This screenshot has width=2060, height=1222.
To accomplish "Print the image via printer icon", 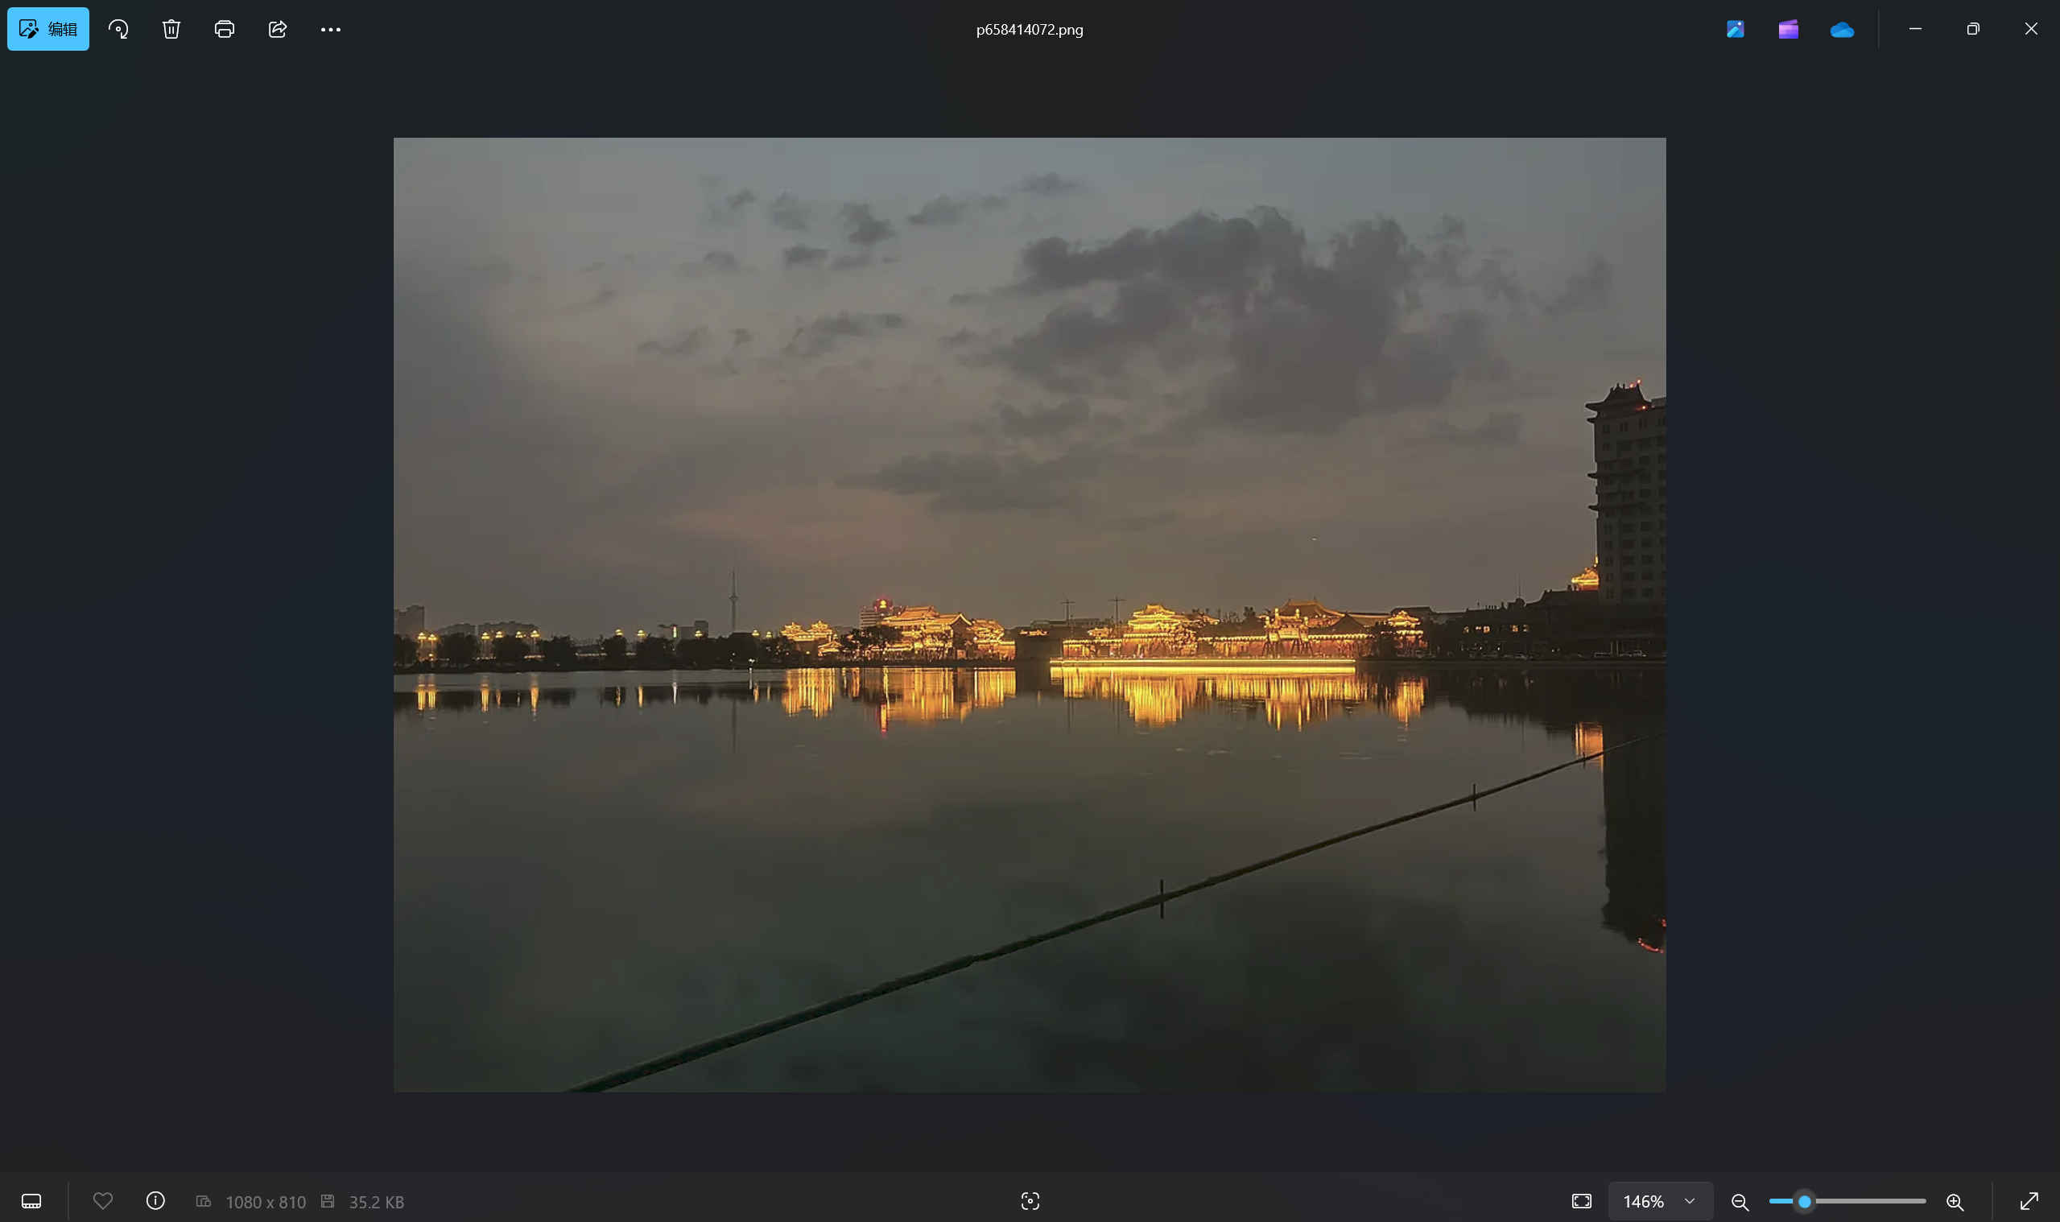I will 224,30.
